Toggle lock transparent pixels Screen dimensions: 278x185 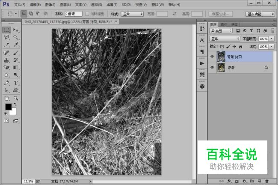coord(222,47)
